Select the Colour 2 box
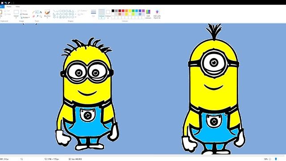 click(x=108, y=14)
